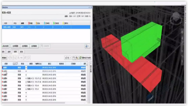The image size is (188, 106).
Task: Click the remove from group icon
Action: pyautogui.click(x=12, y=58)
